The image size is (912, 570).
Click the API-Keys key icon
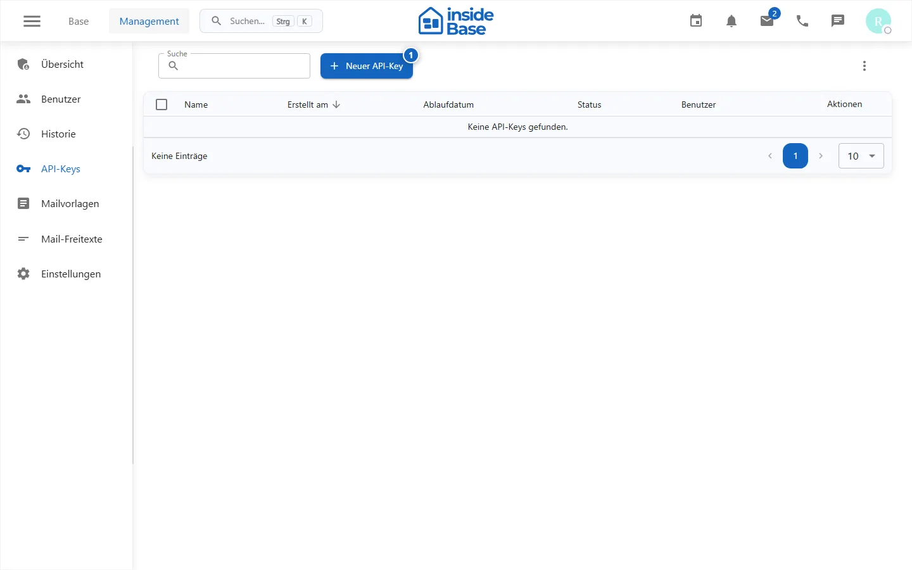pos(23,168)
